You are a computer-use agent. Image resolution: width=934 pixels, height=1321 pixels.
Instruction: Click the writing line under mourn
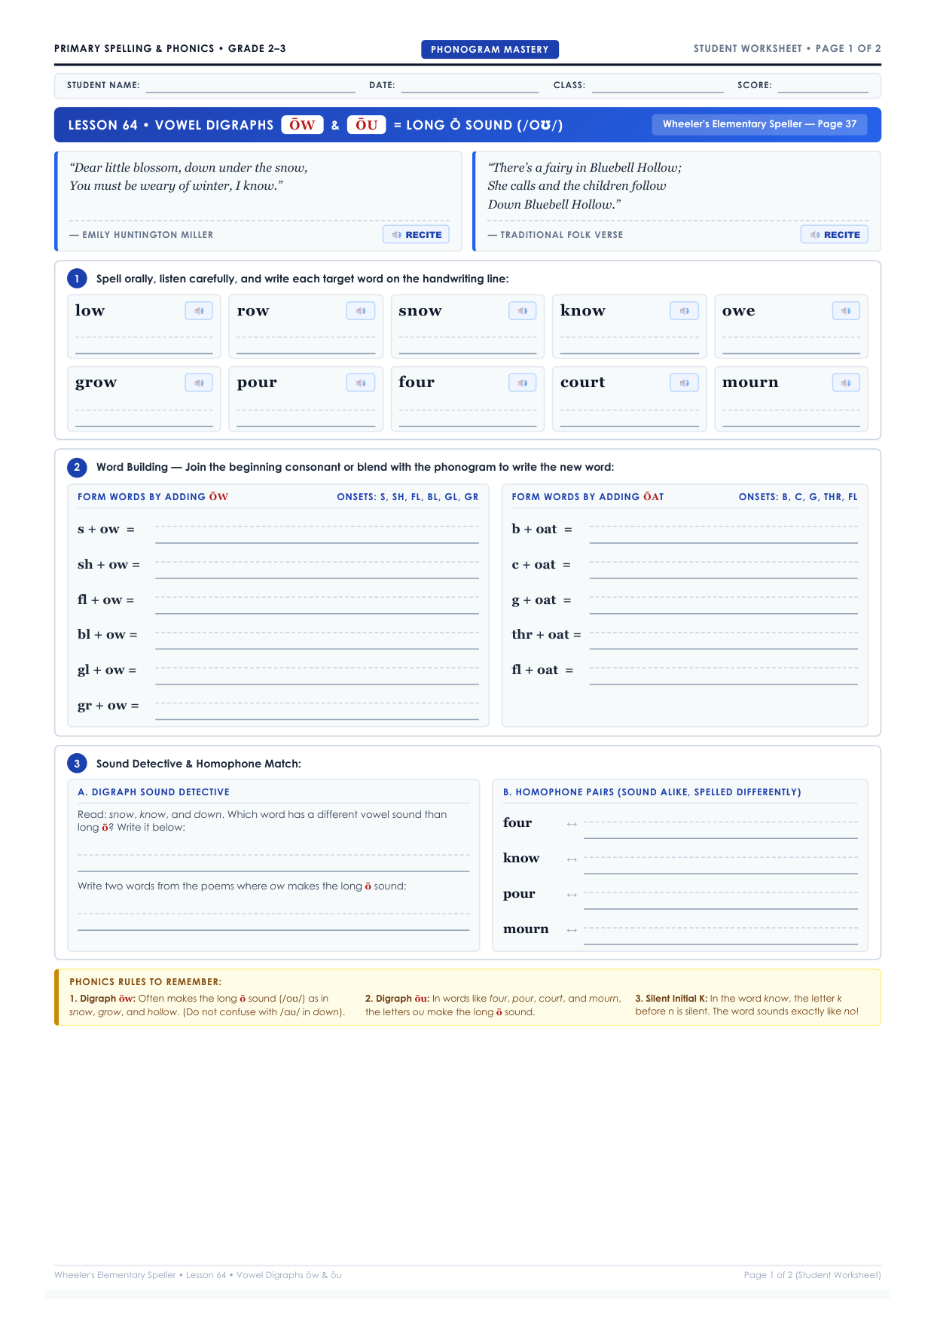(x=791, y=418)
